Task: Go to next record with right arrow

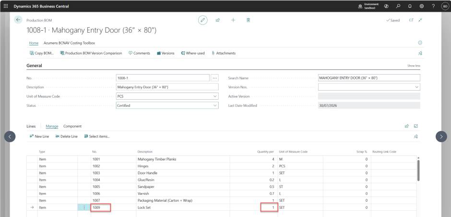Action: 441,137
